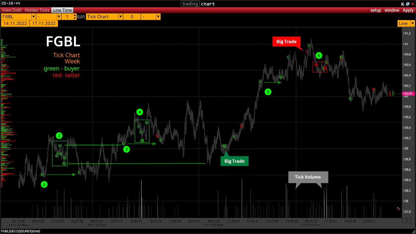Click the 17.11.22 Thu date axis label
Viewport: 416px width, 234px height.
pos(311,225)
